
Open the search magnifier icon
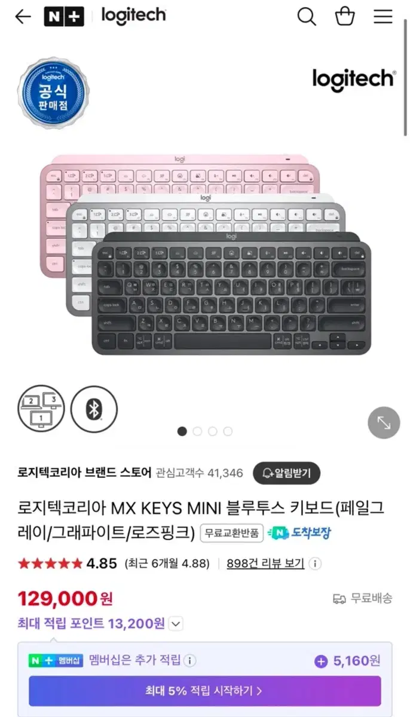click(x=307, y=17)
